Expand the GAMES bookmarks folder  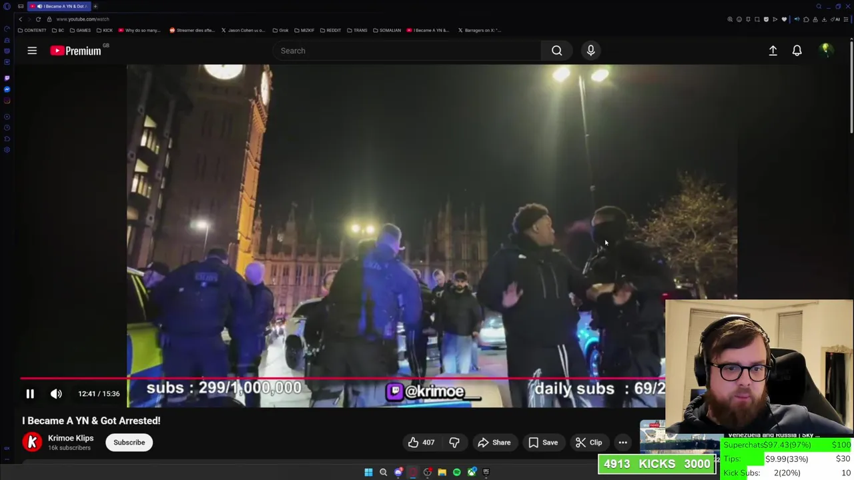click(x=80, y=30)
